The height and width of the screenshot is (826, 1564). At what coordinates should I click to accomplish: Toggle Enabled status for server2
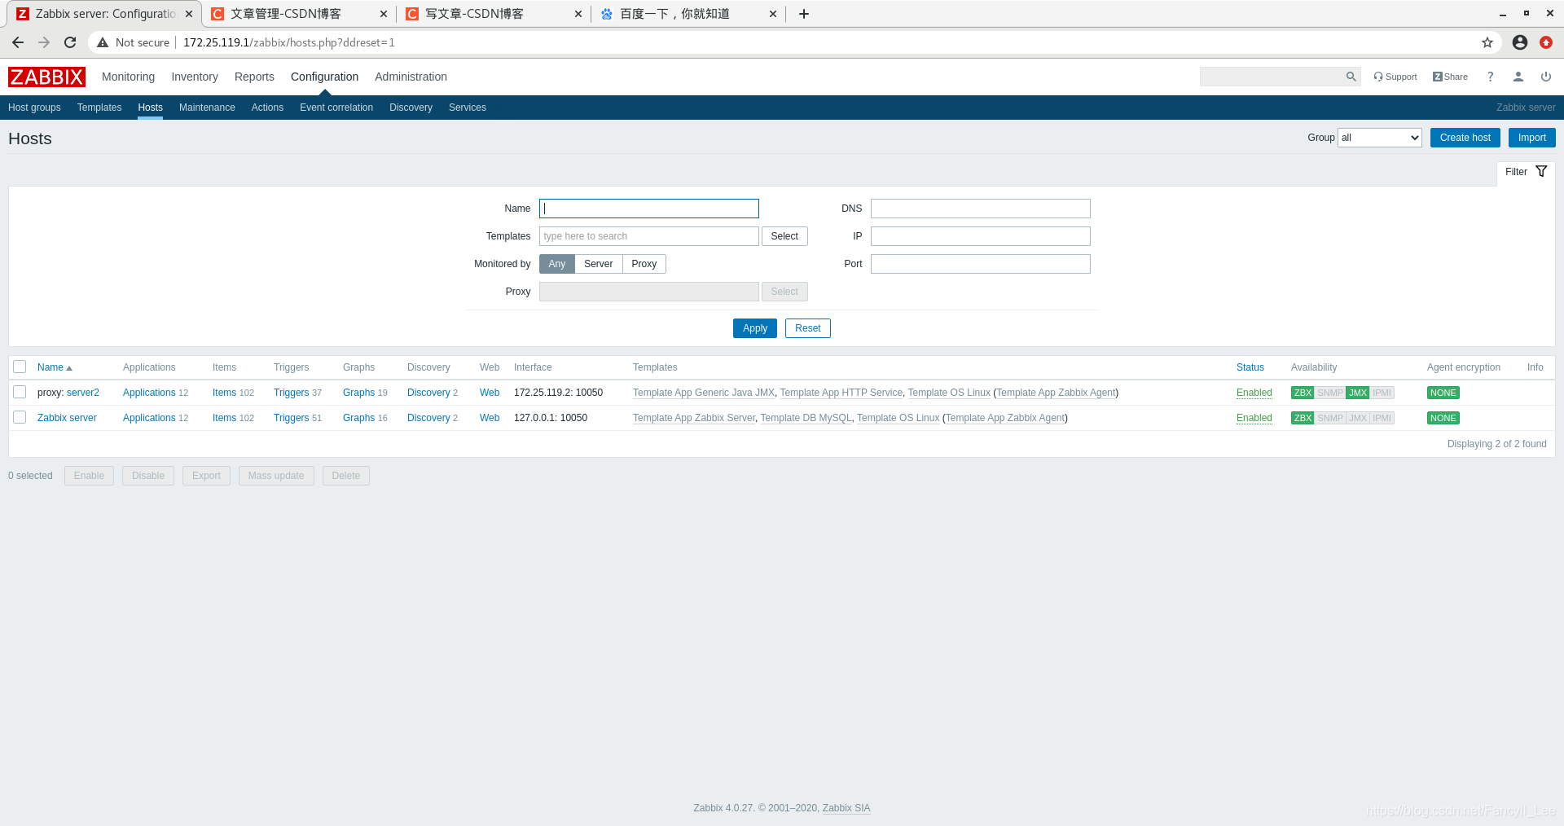[1254, 393]
